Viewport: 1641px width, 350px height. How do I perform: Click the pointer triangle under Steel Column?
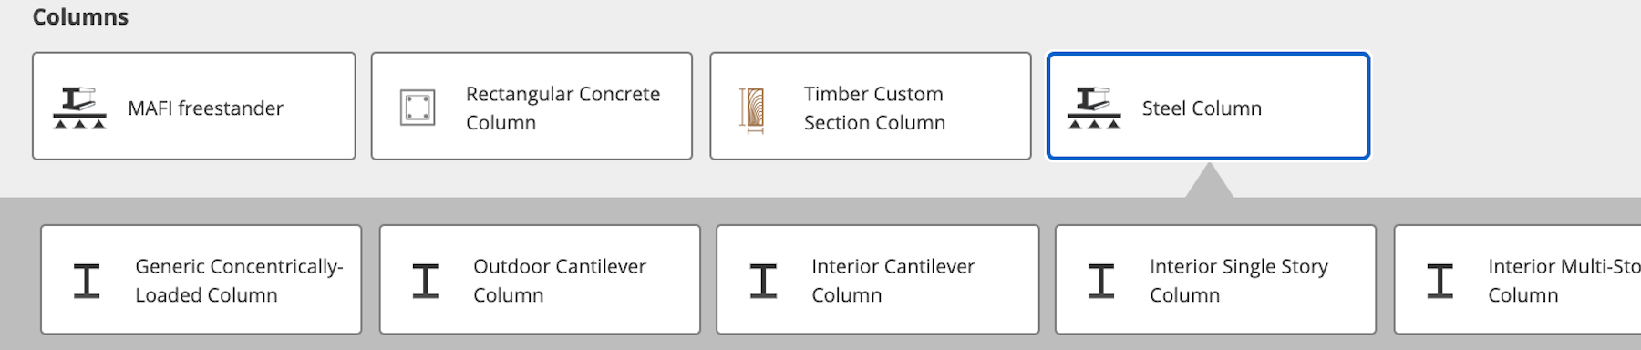tap(1209, 180)
